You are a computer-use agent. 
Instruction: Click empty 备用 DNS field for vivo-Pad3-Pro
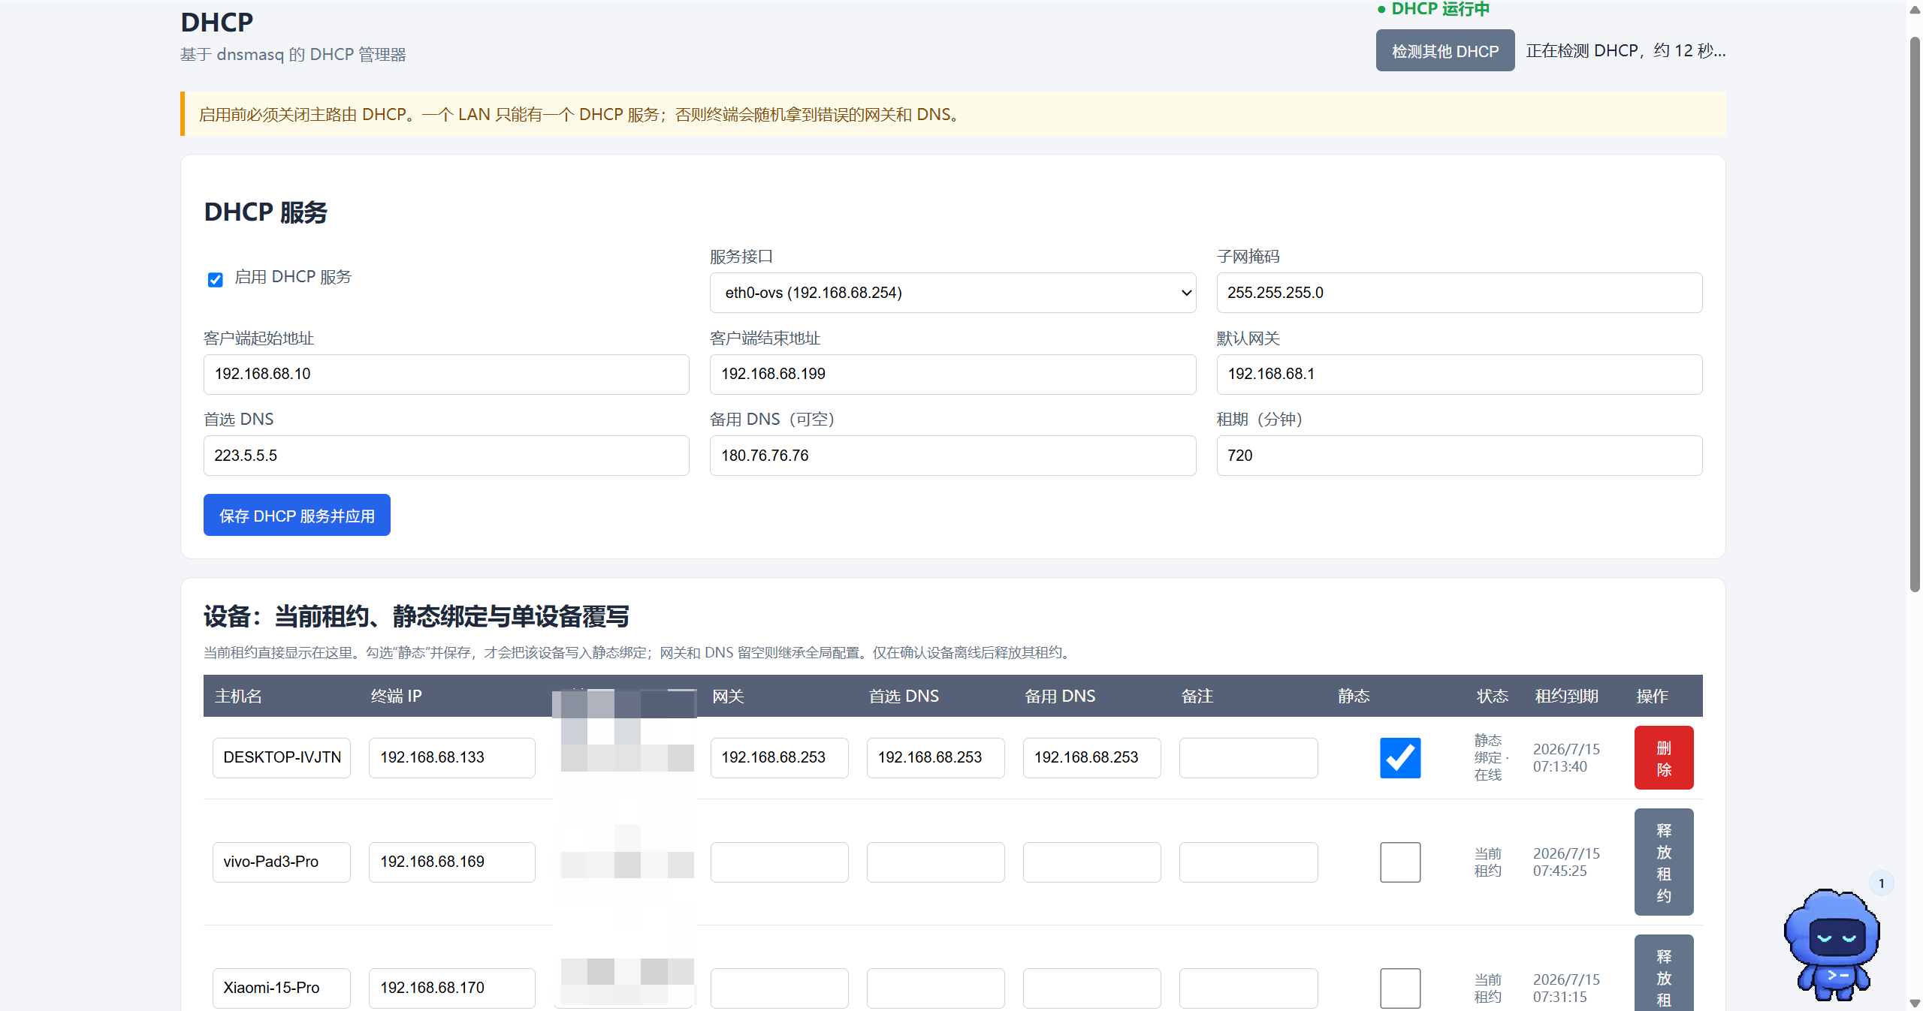tap(1092, 862)
